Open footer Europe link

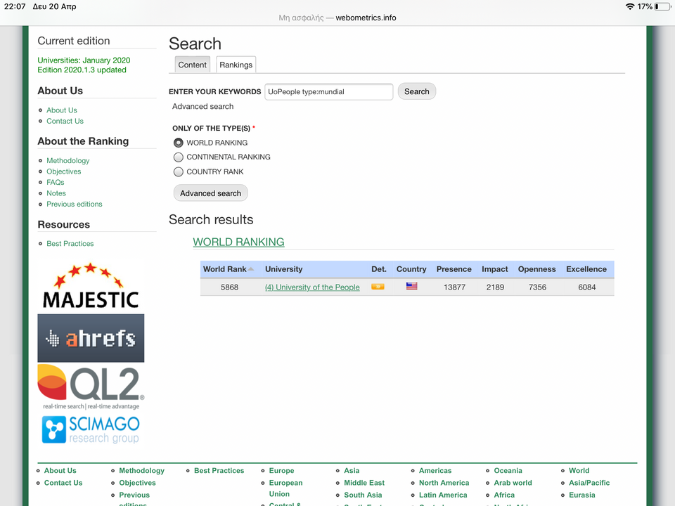(x=281, y=471)
